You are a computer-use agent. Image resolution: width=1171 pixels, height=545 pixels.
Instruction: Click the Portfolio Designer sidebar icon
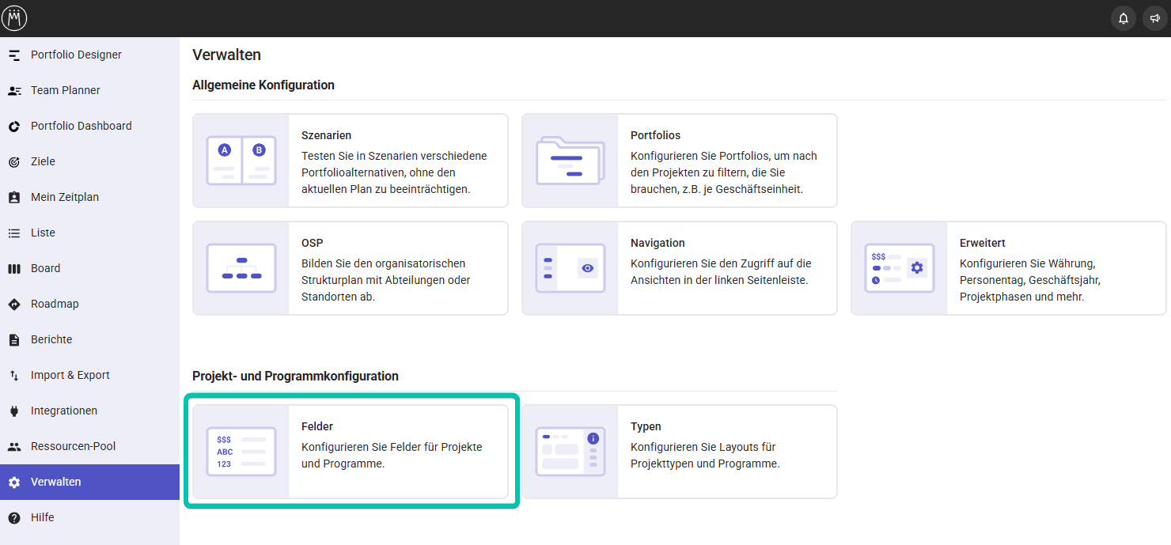[x=14, y=55]
